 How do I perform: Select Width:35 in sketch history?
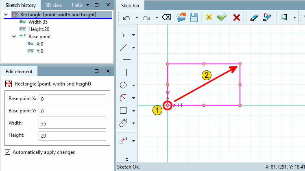coord(38,22)
